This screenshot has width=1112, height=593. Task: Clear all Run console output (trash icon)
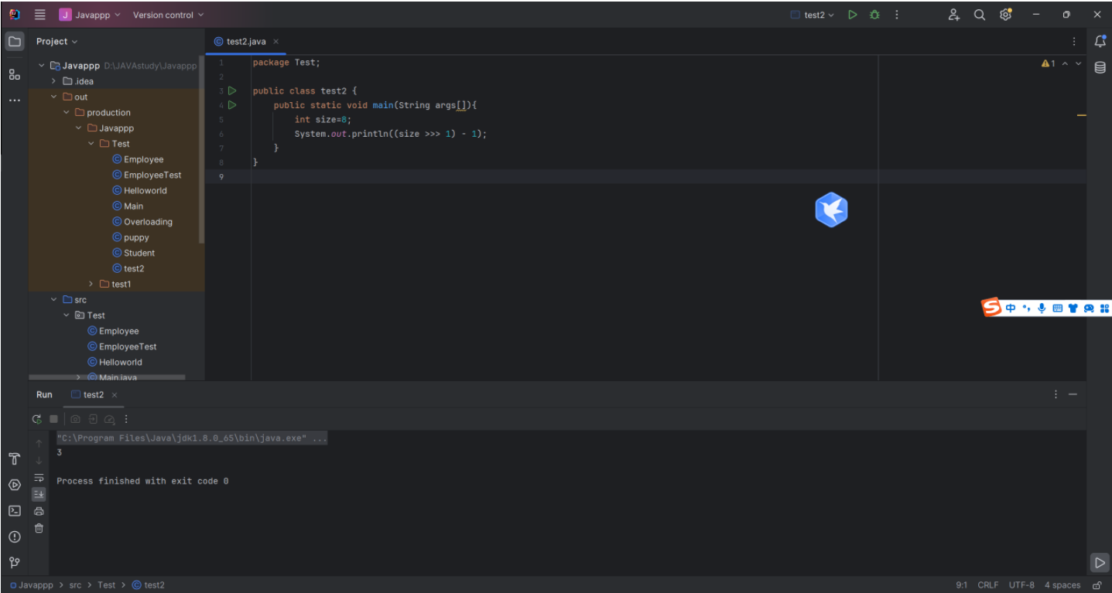(39, 528)
